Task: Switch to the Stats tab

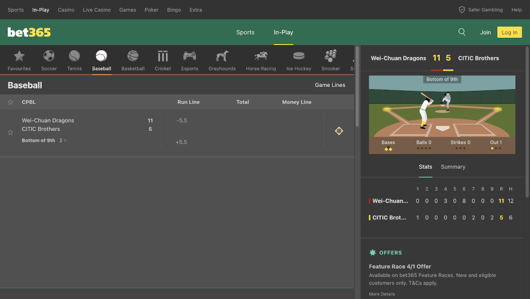Action: point(425,167)
